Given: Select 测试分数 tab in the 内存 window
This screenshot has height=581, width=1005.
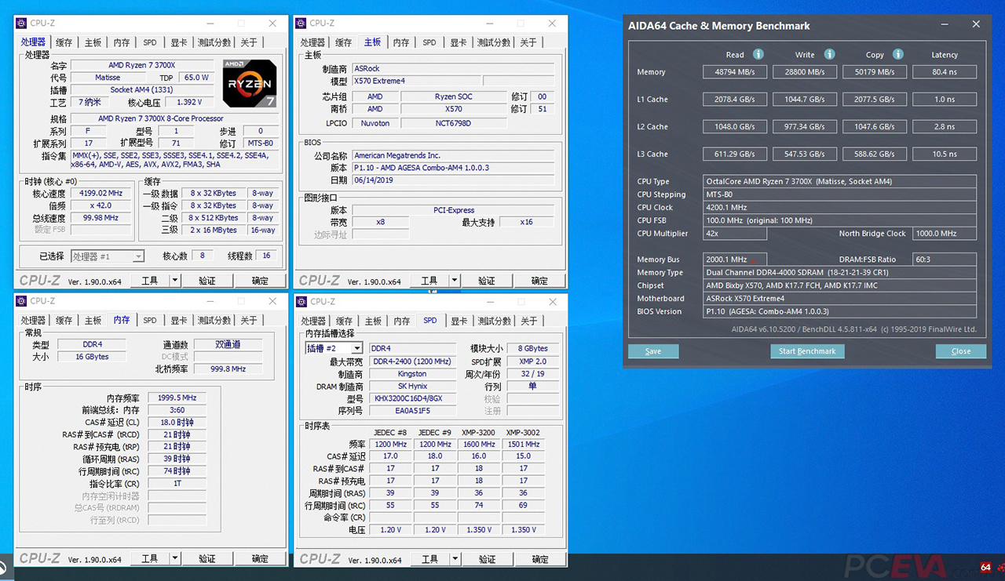Looking at the screenshot, I should 214,320.
